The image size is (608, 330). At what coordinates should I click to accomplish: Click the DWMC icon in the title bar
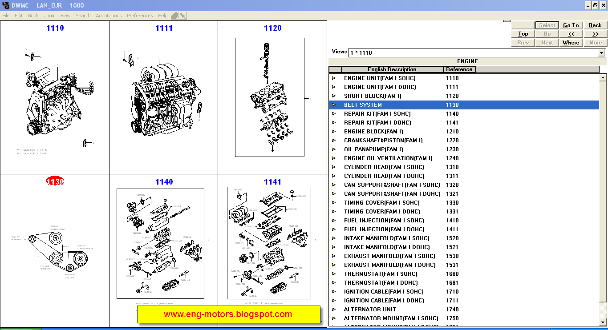pos(4,5)
